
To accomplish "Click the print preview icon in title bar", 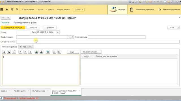I will 136,2.
